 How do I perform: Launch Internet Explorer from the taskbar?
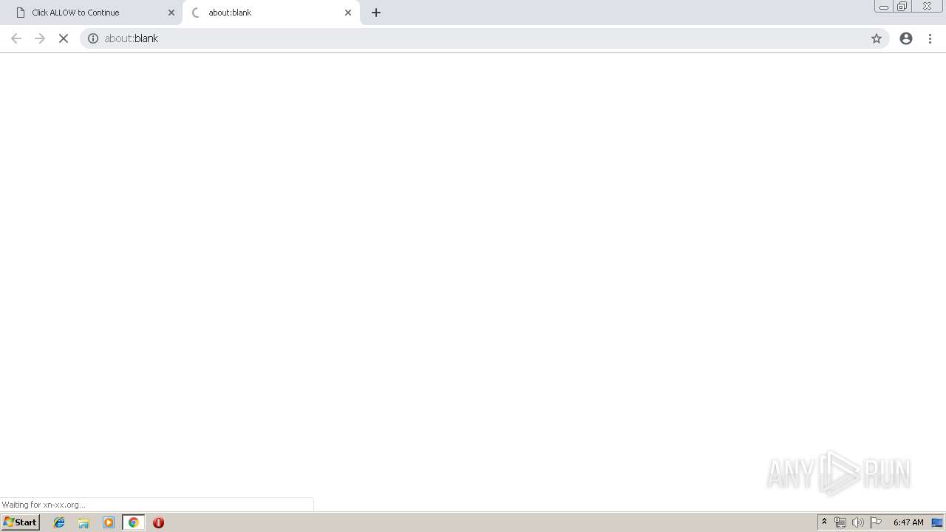[x=59, y=522]
